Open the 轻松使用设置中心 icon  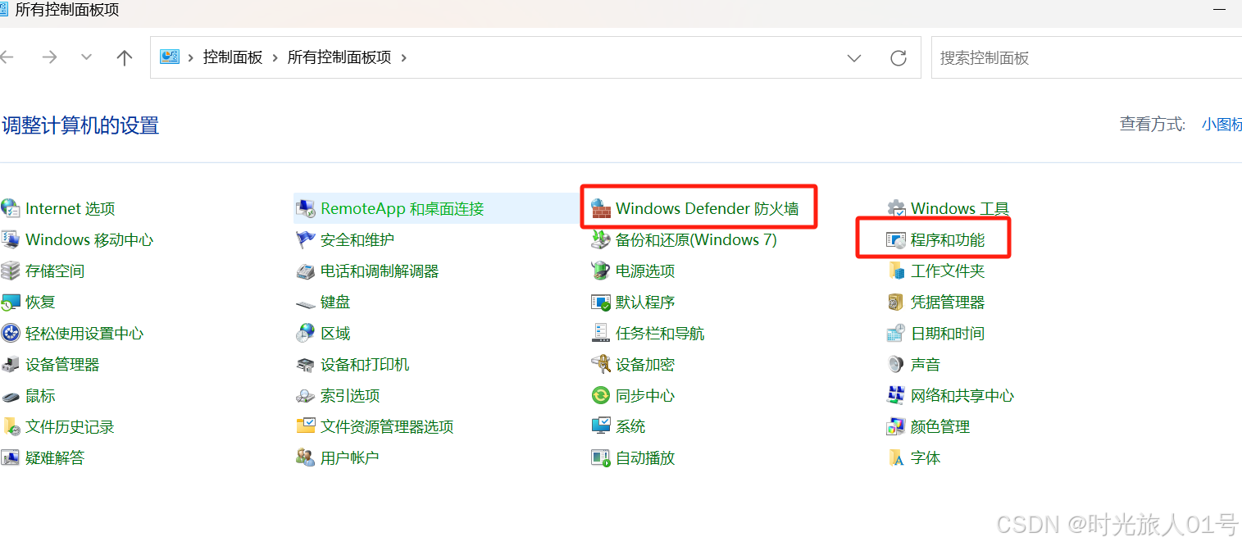click(10, 333)
